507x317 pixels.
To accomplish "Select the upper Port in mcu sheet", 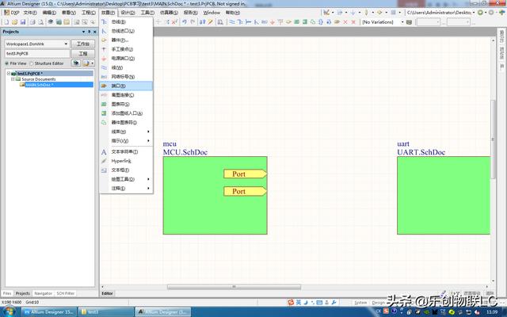I will pos(245,174).
